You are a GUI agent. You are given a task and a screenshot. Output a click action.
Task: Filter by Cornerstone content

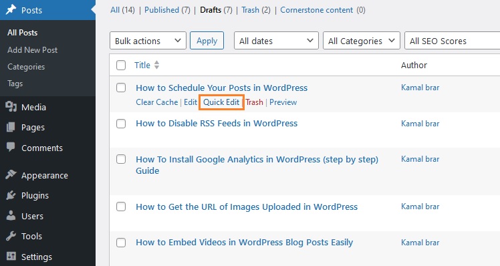(323, 10)
